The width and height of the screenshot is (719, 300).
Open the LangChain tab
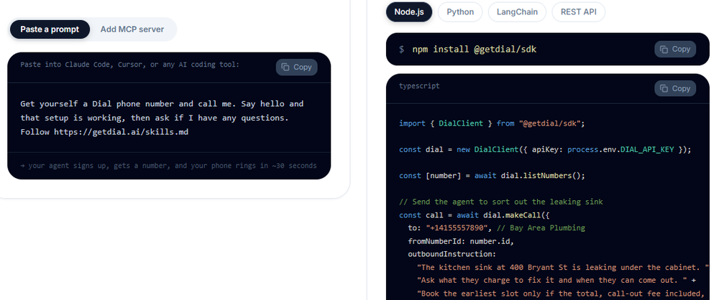pos(517,12)
